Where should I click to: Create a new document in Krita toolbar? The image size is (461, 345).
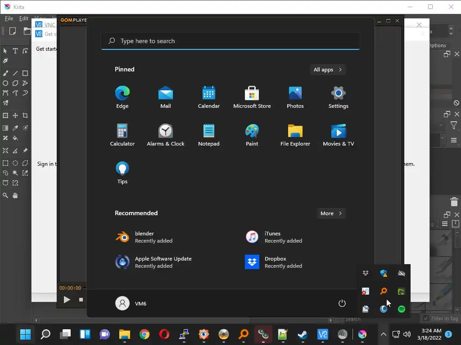pyautogui.click(x=13, y=31)
